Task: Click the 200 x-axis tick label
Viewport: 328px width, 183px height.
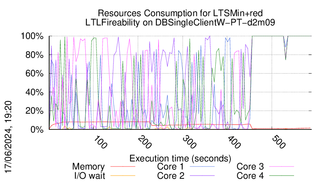Action: click(x=145, y=142)
